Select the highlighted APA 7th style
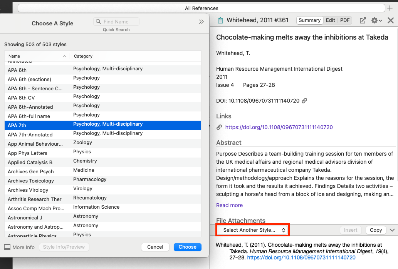 103,125
